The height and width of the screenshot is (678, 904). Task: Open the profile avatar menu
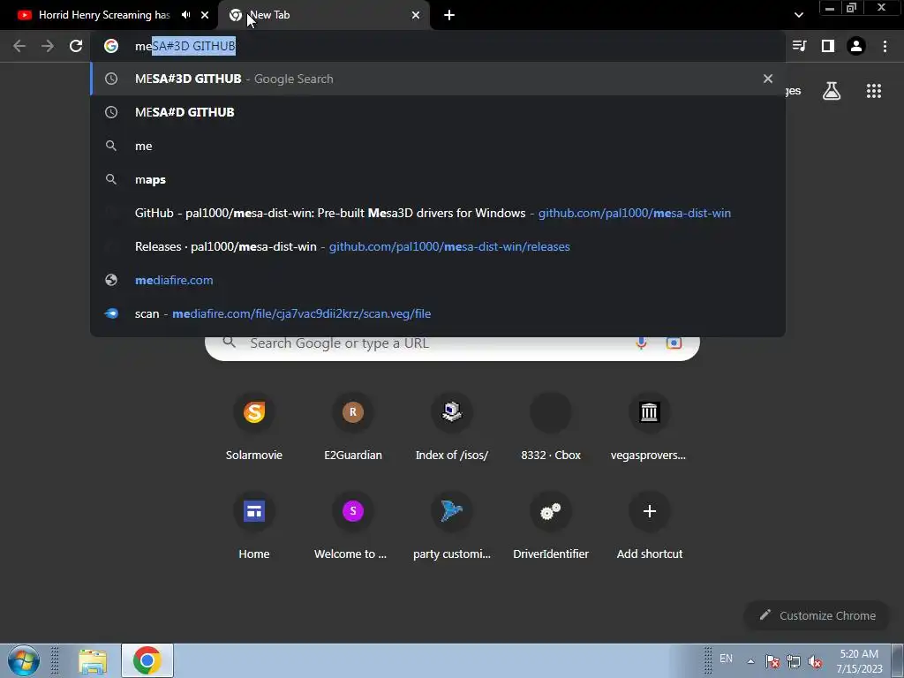point(856,46)
